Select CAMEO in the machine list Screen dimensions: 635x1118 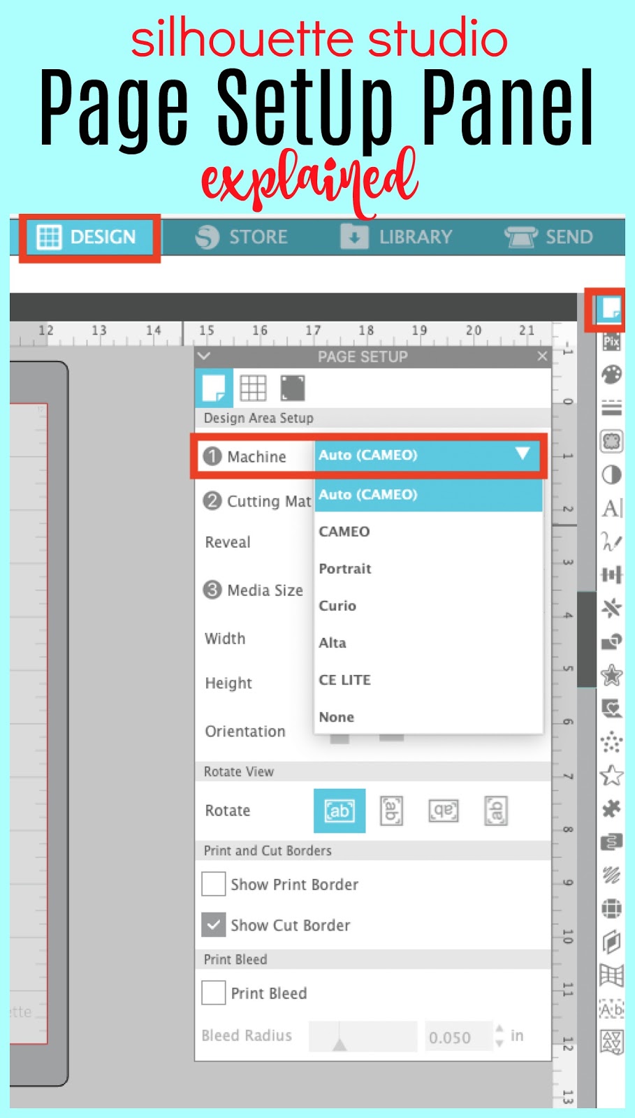tap(428, 531)
